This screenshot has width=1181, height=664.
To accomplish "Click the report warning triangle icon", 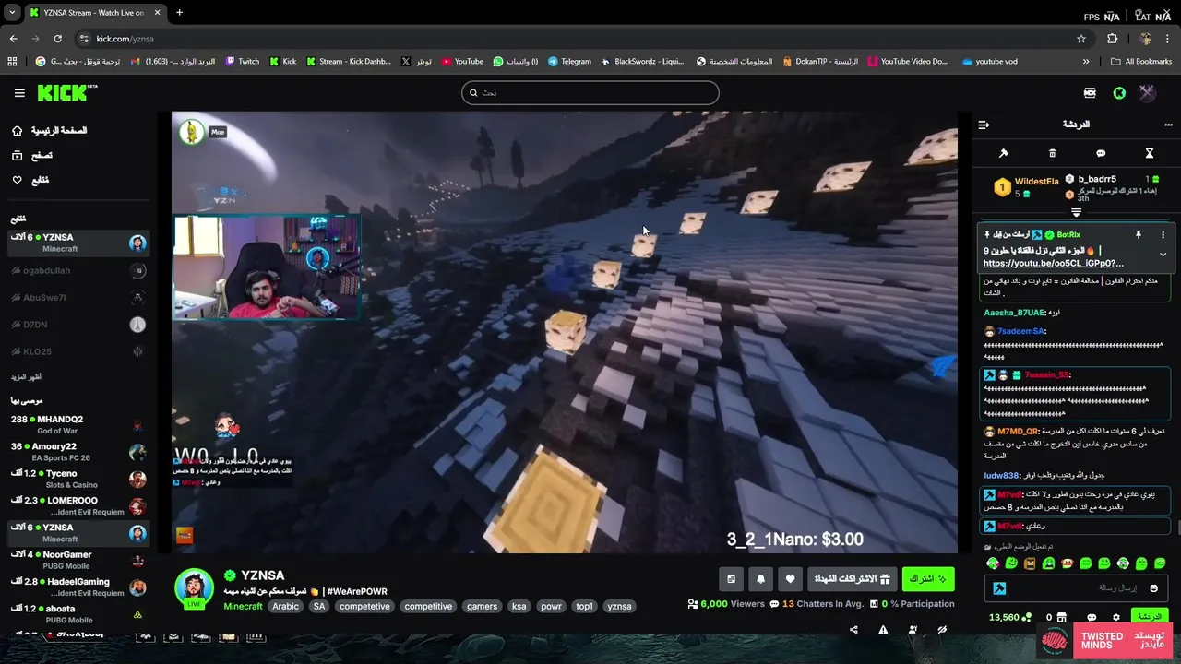I will coord(883,630).
